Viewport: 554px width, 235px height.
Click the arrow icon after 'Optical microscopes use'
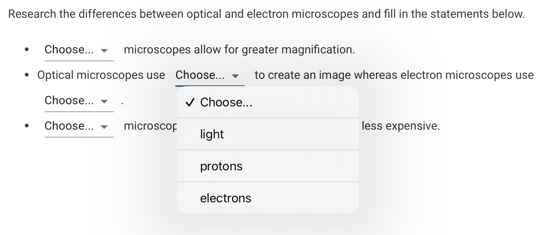[235, 76]
